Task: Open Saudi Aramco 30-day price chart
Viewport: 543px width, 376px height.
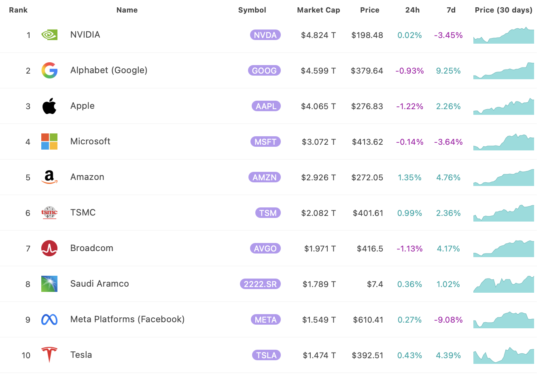Action: tap(504, 284)
